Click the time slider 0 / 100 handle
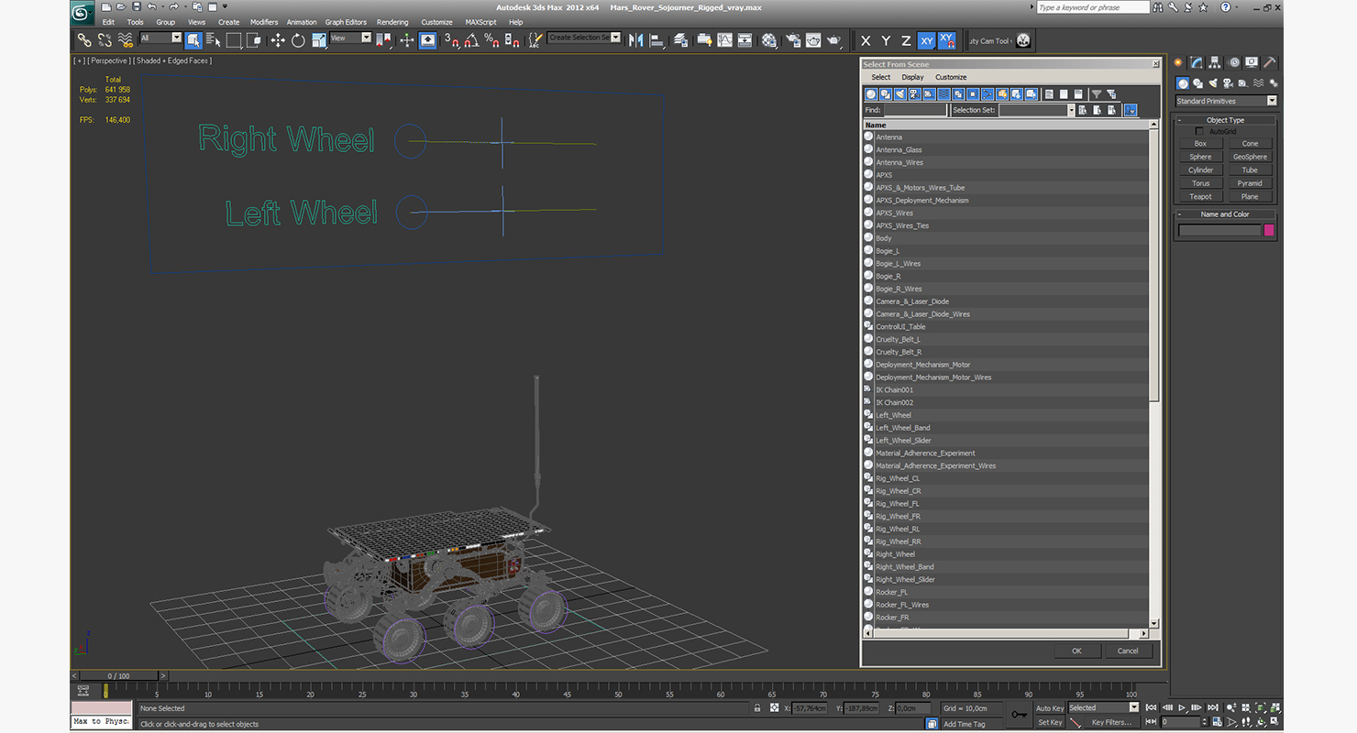1357x733 pixels. pyautogui.click(x=118, y=676)
